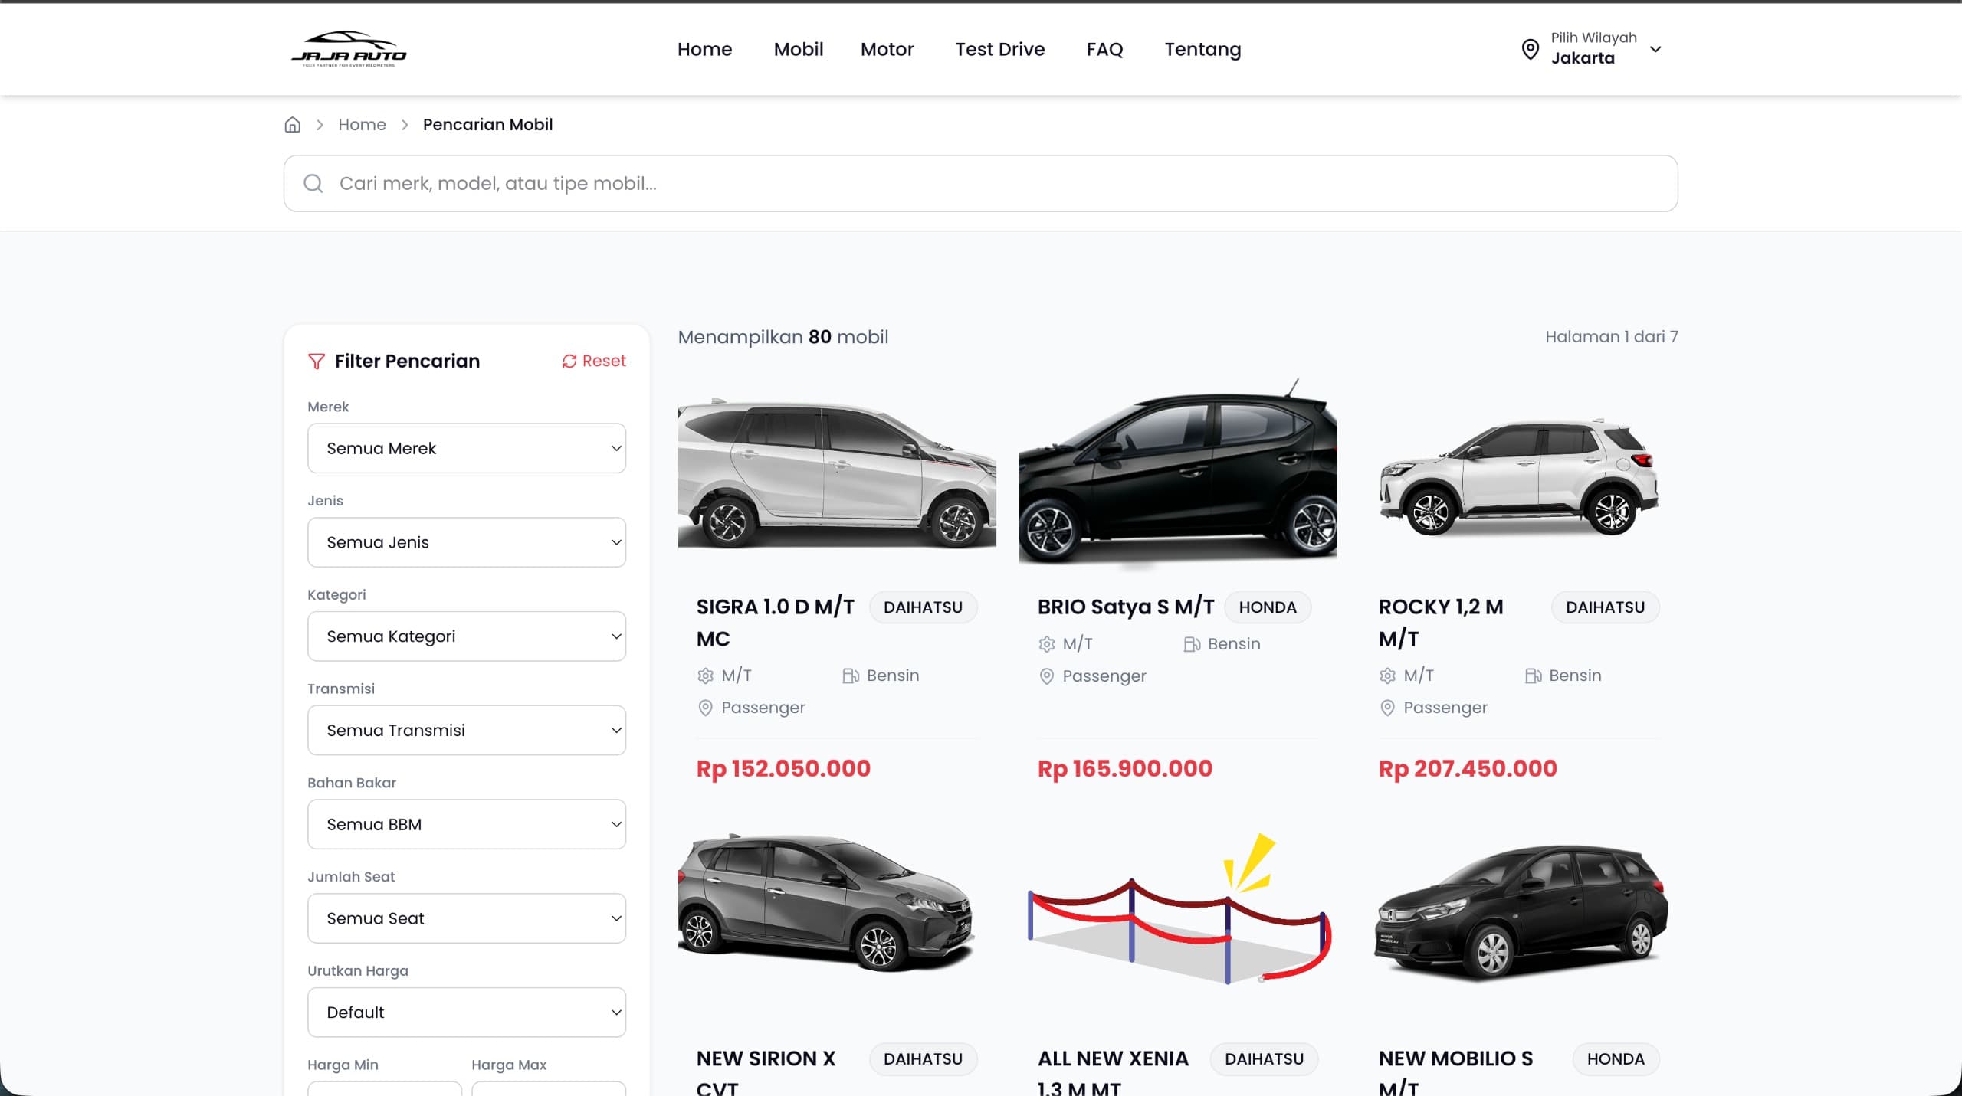Open the Pilih Wilayah Jakarta region selector

(1592, 49)
